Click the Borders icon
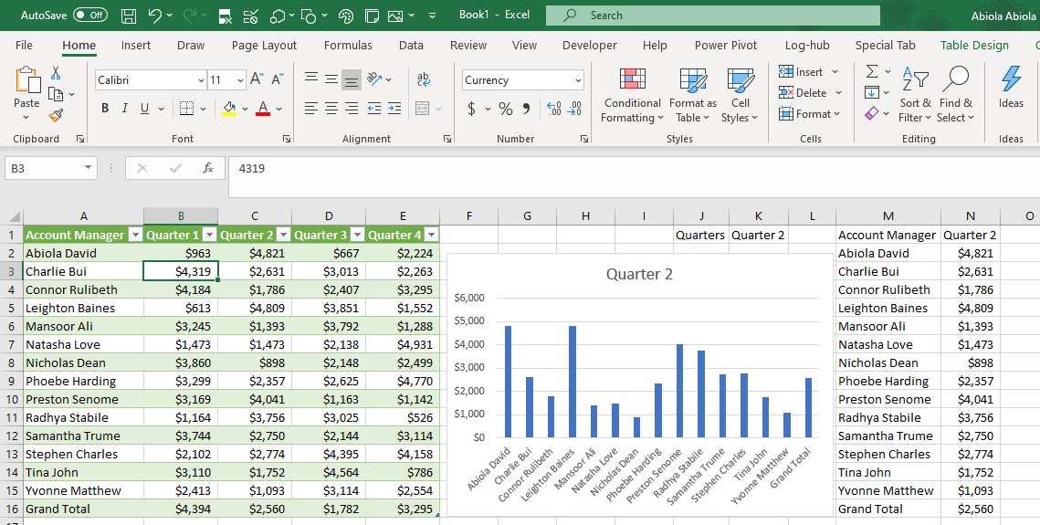 (186, 108)
